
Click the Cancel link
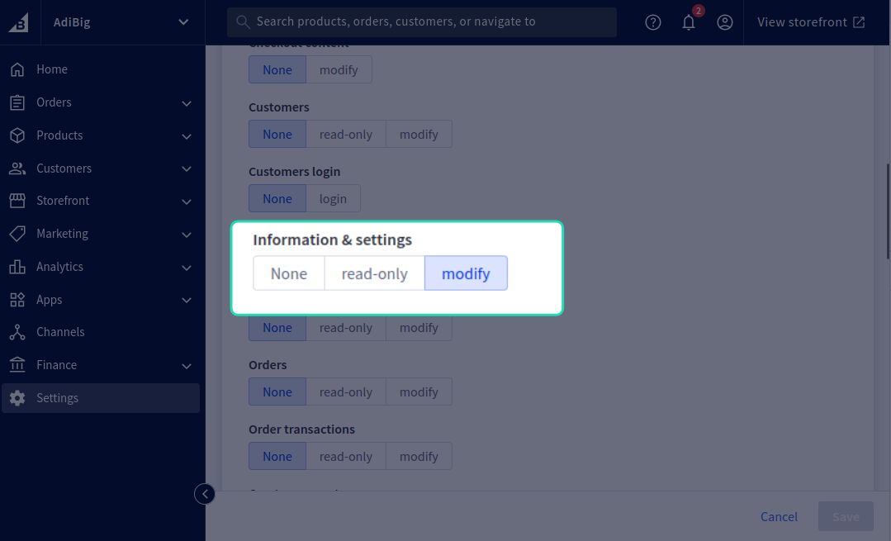click(779, 516)
